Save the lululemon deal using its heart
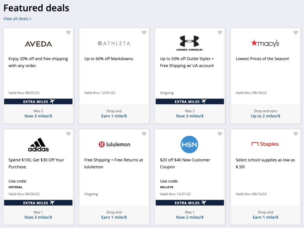Image resolution: width=304 pixels, height=228 pixels. click(x=144, y=134)
